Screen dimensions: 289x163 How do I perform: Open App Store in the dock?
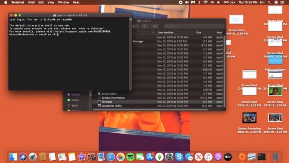point(150,157)
